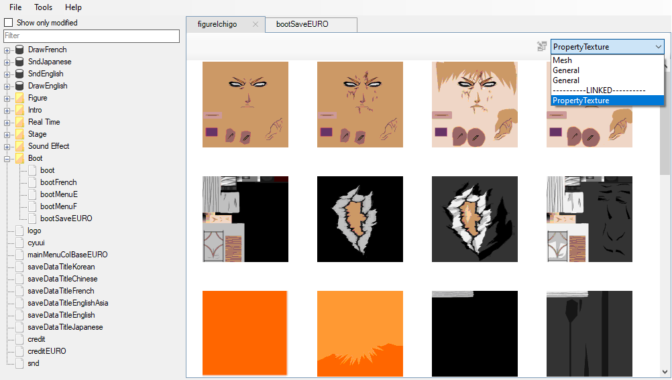
Task: Click the DrawFrench database icon
Action: (x=19, y=50)
